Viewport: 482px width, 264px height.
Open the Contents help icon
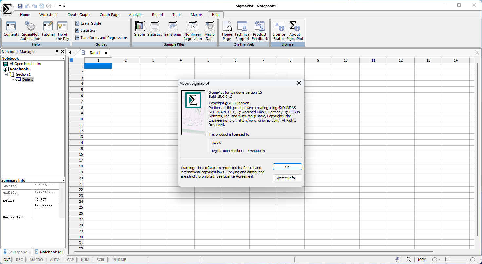pos(11,29)
